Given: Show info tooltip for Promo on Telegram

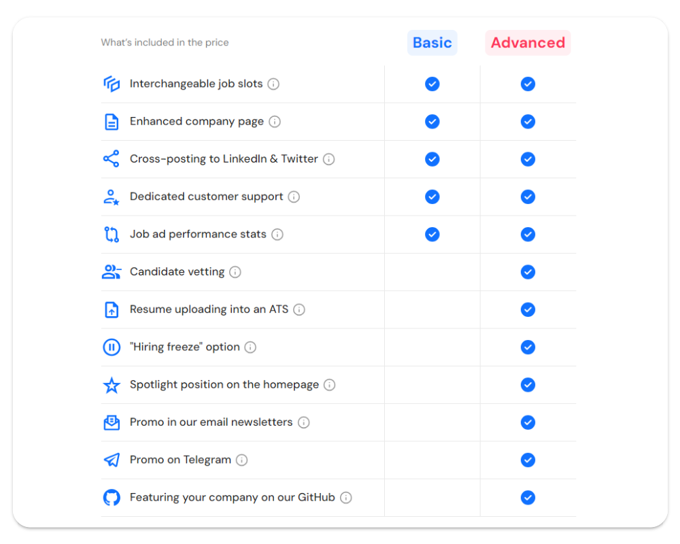Looking at the screenshot, I should pyautogui.click(x=242, y=460).
